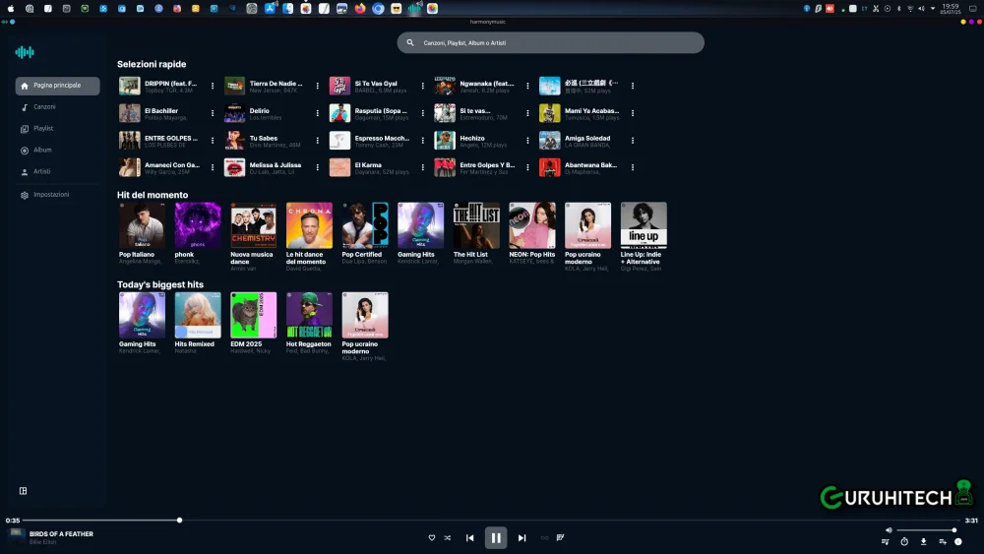The image size is (984, 554).
Task: Open the song info icon
Action: [x=958, y=541]
